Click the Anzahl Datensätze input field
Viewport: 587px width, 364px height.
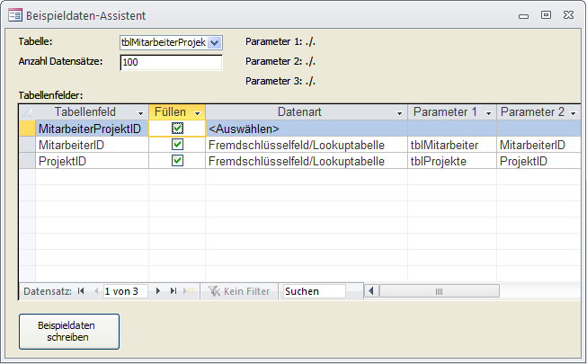coord(171,63)
